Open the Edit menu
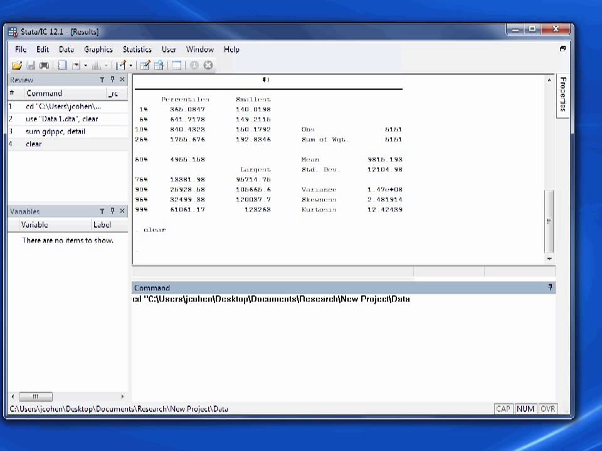 pos(43,49)
